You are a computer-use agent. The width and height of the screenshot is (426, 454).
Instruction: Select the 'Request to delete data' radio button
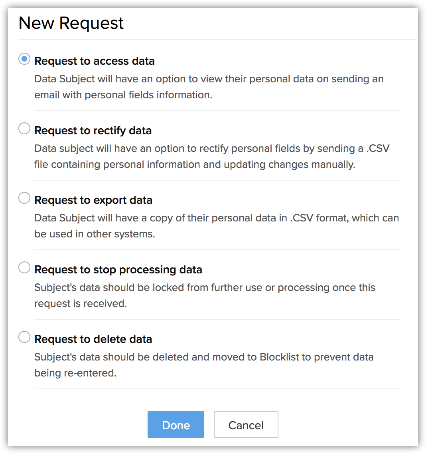(24, 337)
